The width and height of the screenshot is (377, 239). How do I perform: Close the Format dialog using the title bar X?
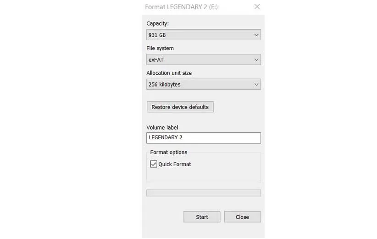click(x=257, y=7)
